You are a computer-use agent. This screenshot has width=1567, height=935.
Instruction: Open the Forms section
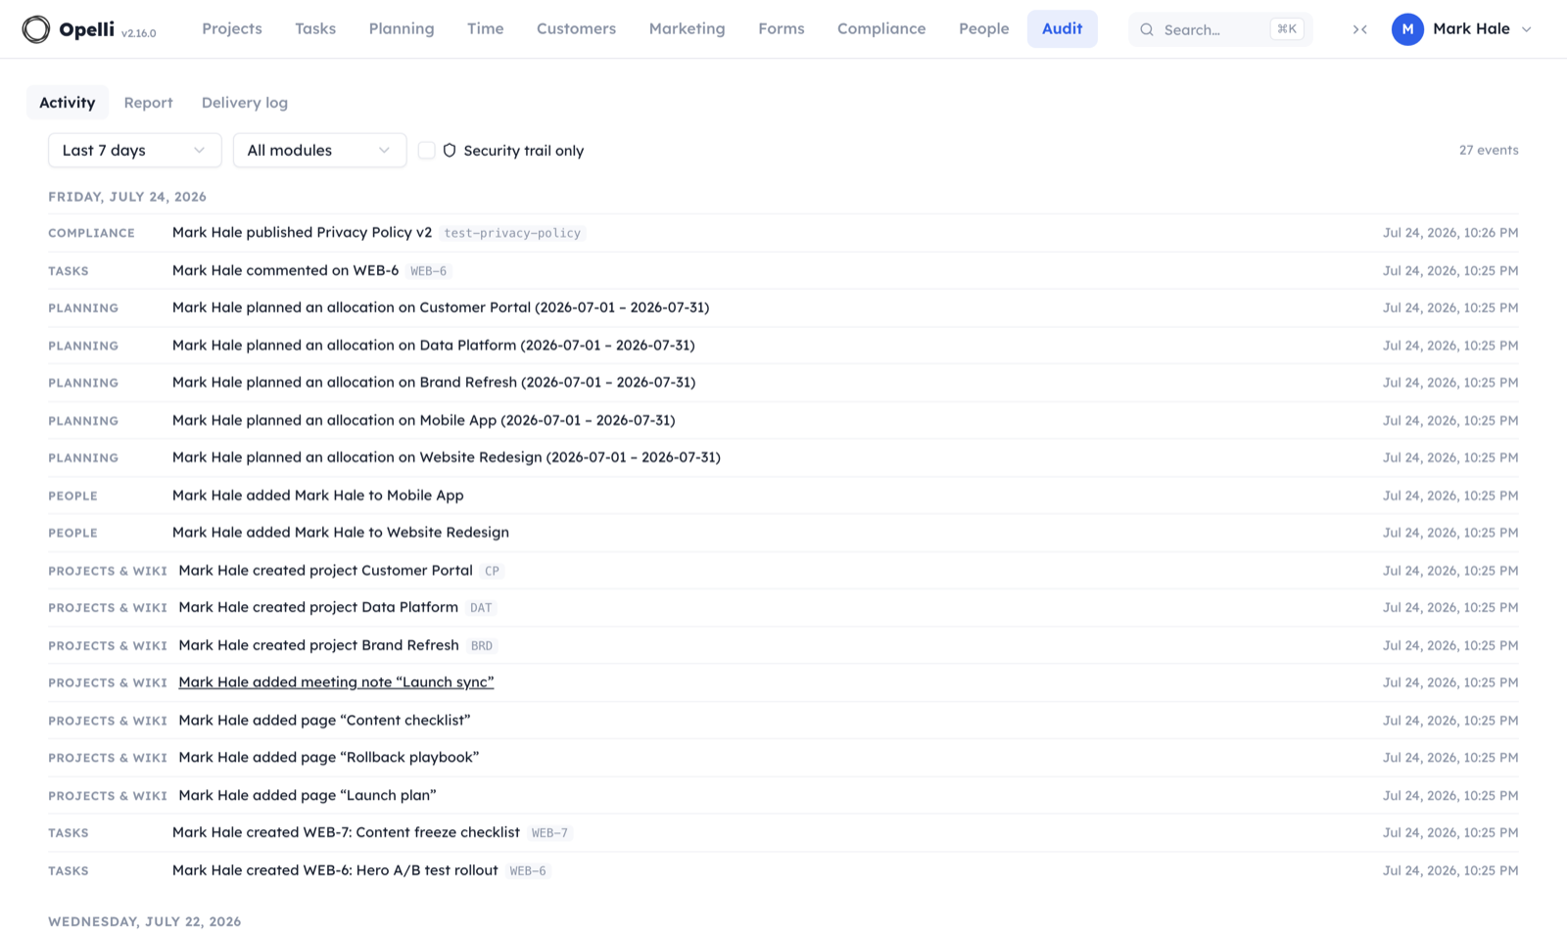coord(782,28)
